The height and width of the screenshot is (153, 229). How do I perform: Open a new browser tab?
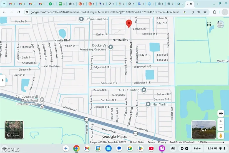(198, 4)
